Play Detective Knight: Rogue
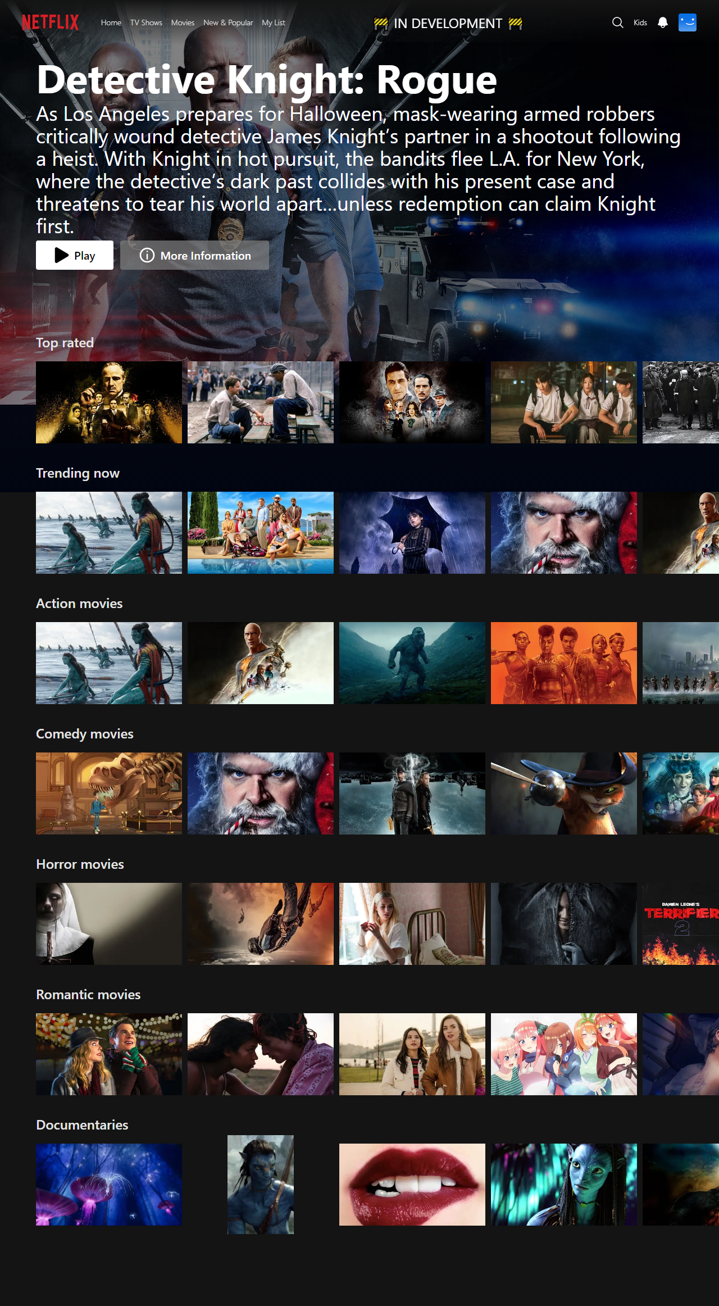This screenshot has height=1306, width=719. [x=75, y=255]
